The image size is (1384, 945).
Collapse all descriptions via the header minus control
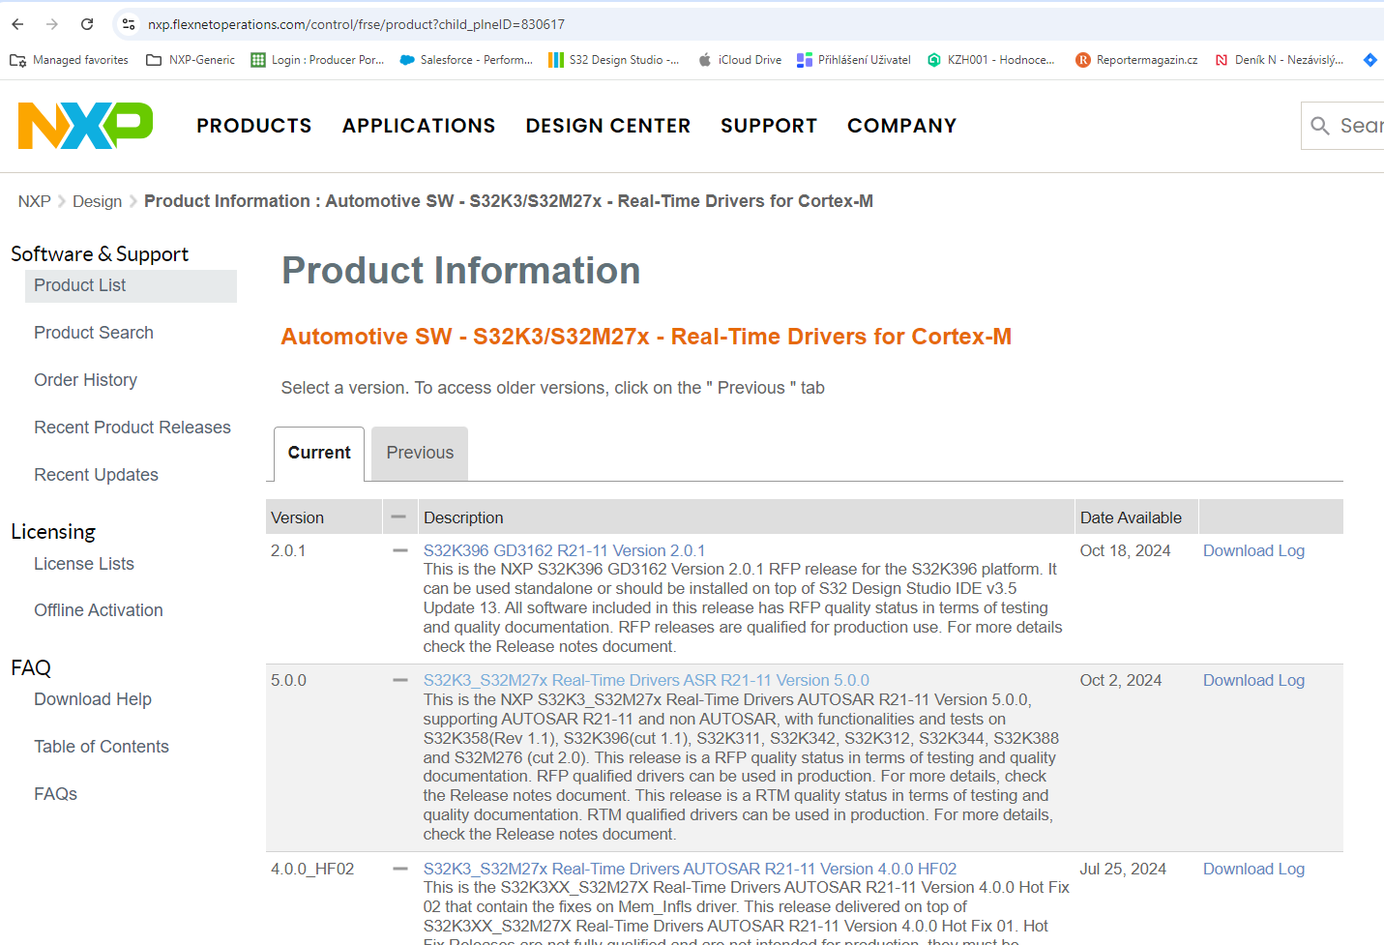pyautogui.click(x=399, y=517)
